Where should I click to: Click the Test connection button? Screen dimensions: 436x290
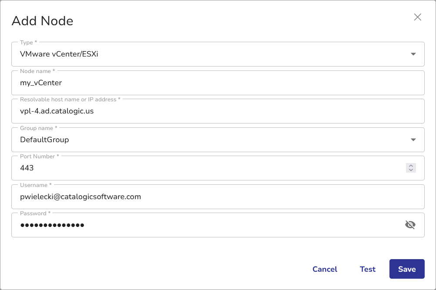pyautogui.click(x=368, y=269)
